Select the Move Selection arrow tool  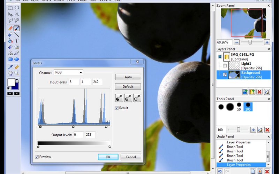click(x=10, y=14)
